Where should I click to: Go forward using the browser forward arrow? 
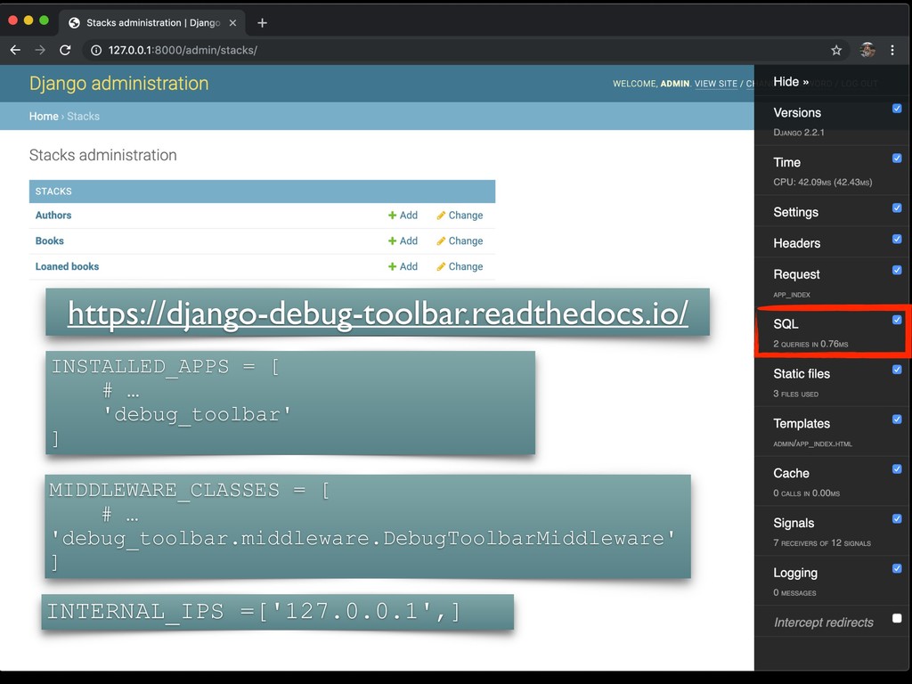tap(39, 50)
